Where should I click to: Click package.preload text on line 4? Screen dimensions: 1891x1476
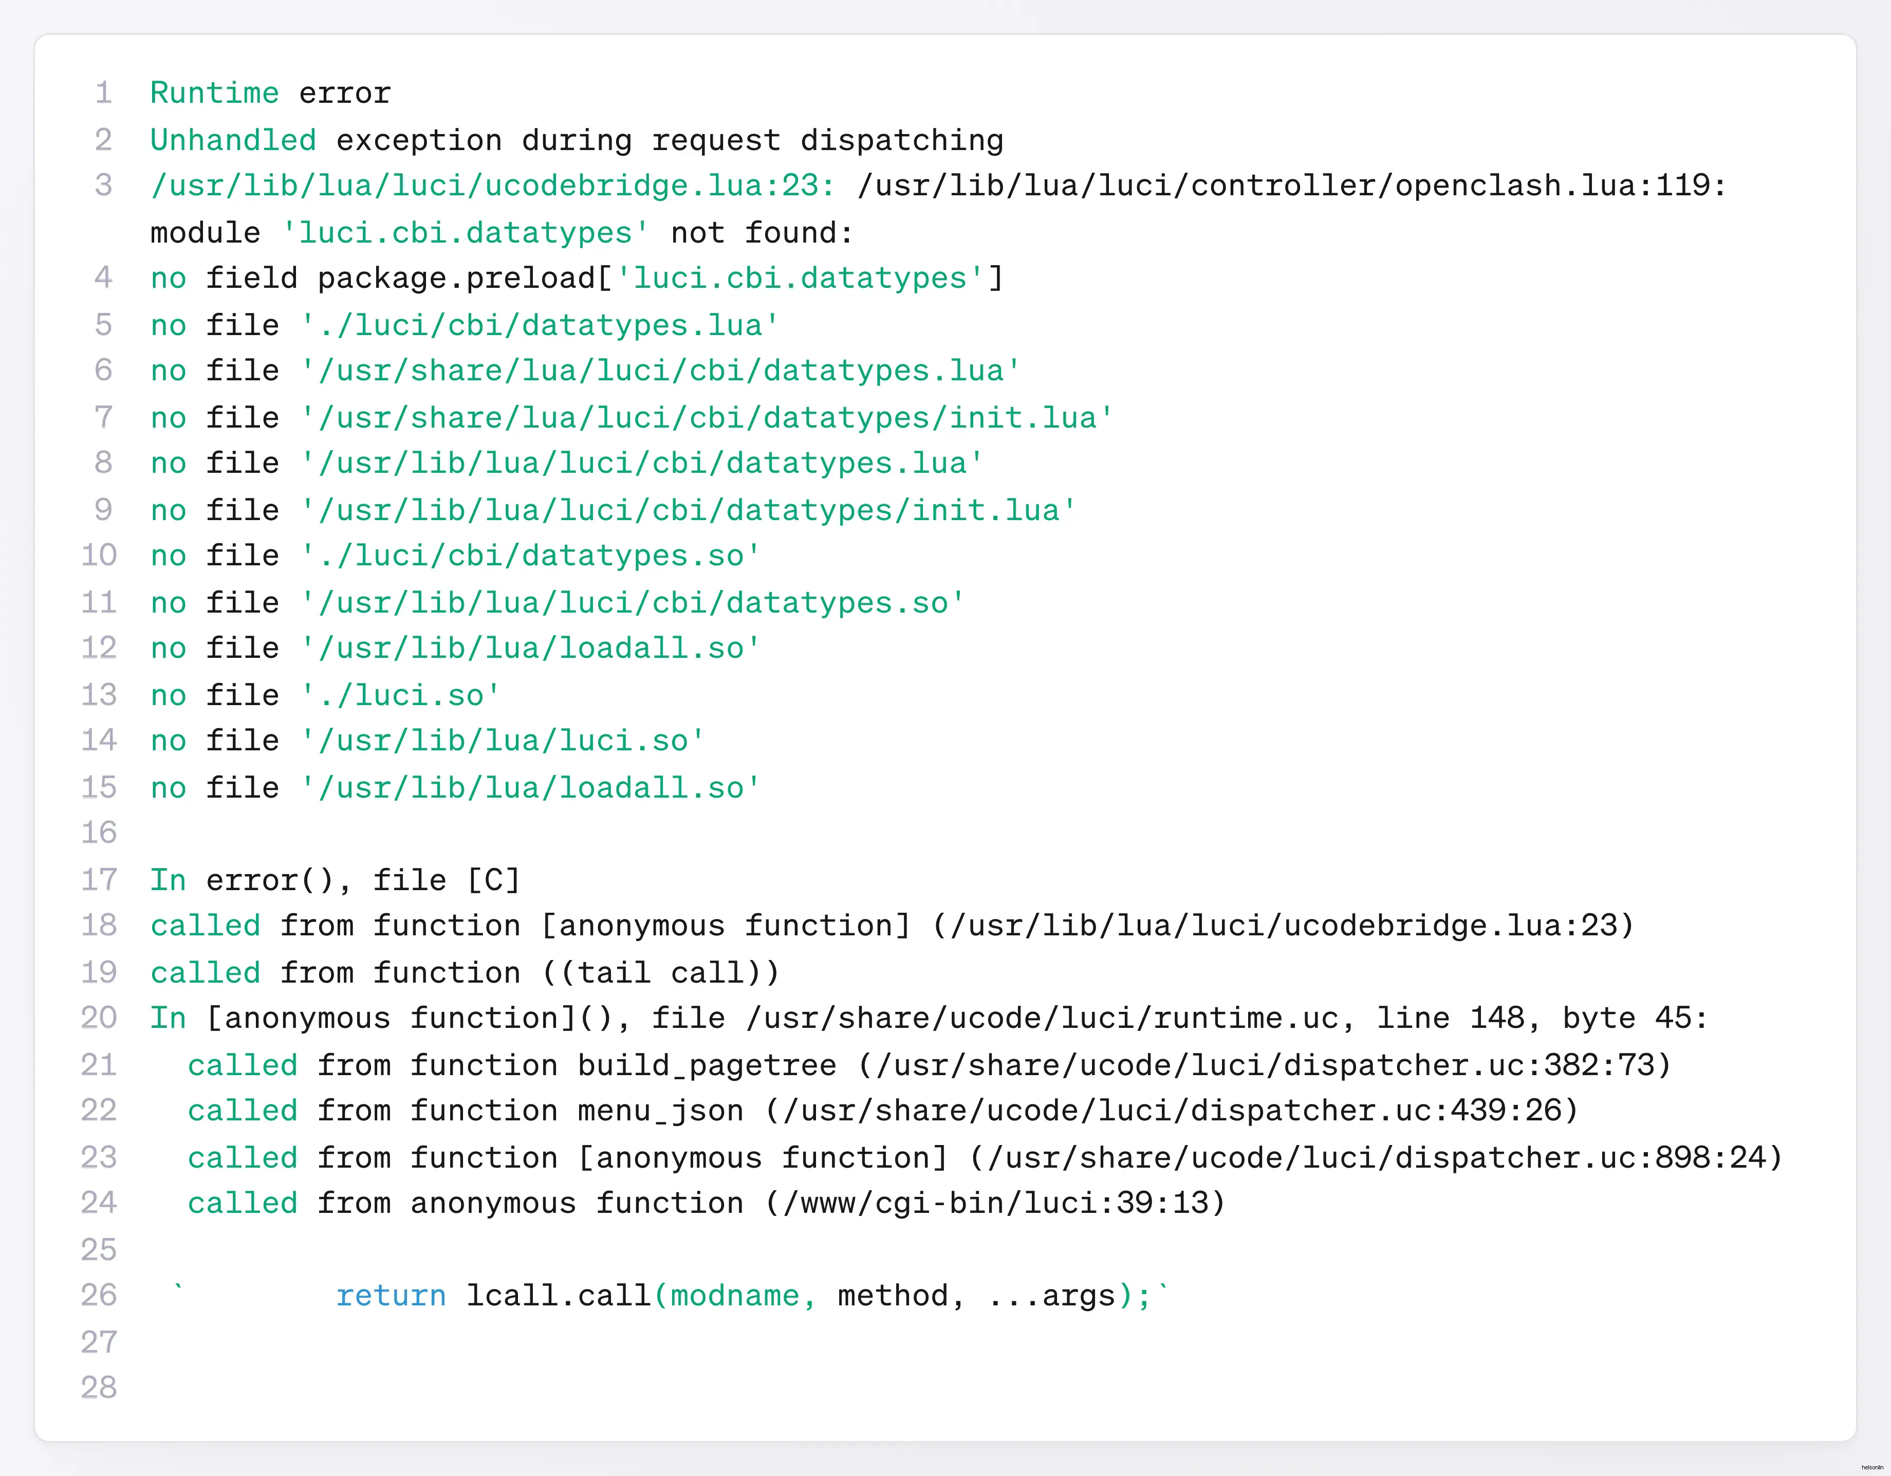pos(456,278)
